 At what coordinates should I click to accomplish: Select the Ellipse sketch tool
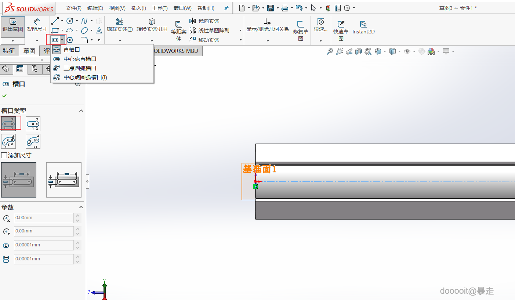point(84,30)
